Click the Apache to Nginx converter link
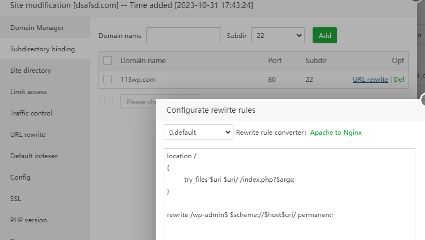 (336, 132)
